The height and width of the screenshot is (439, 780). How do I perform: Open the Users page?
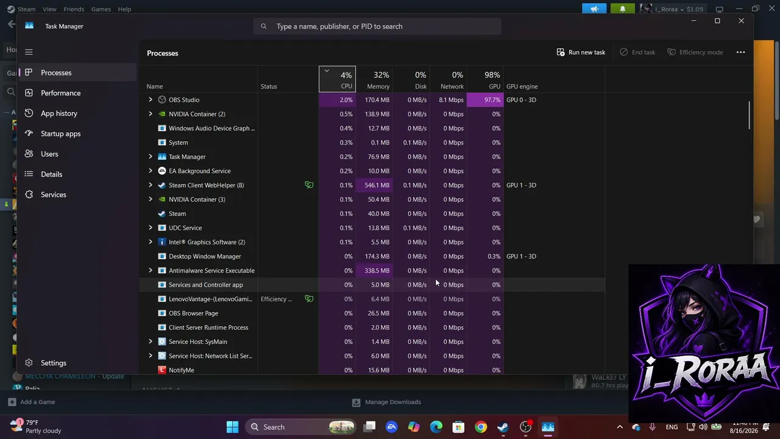77,154
